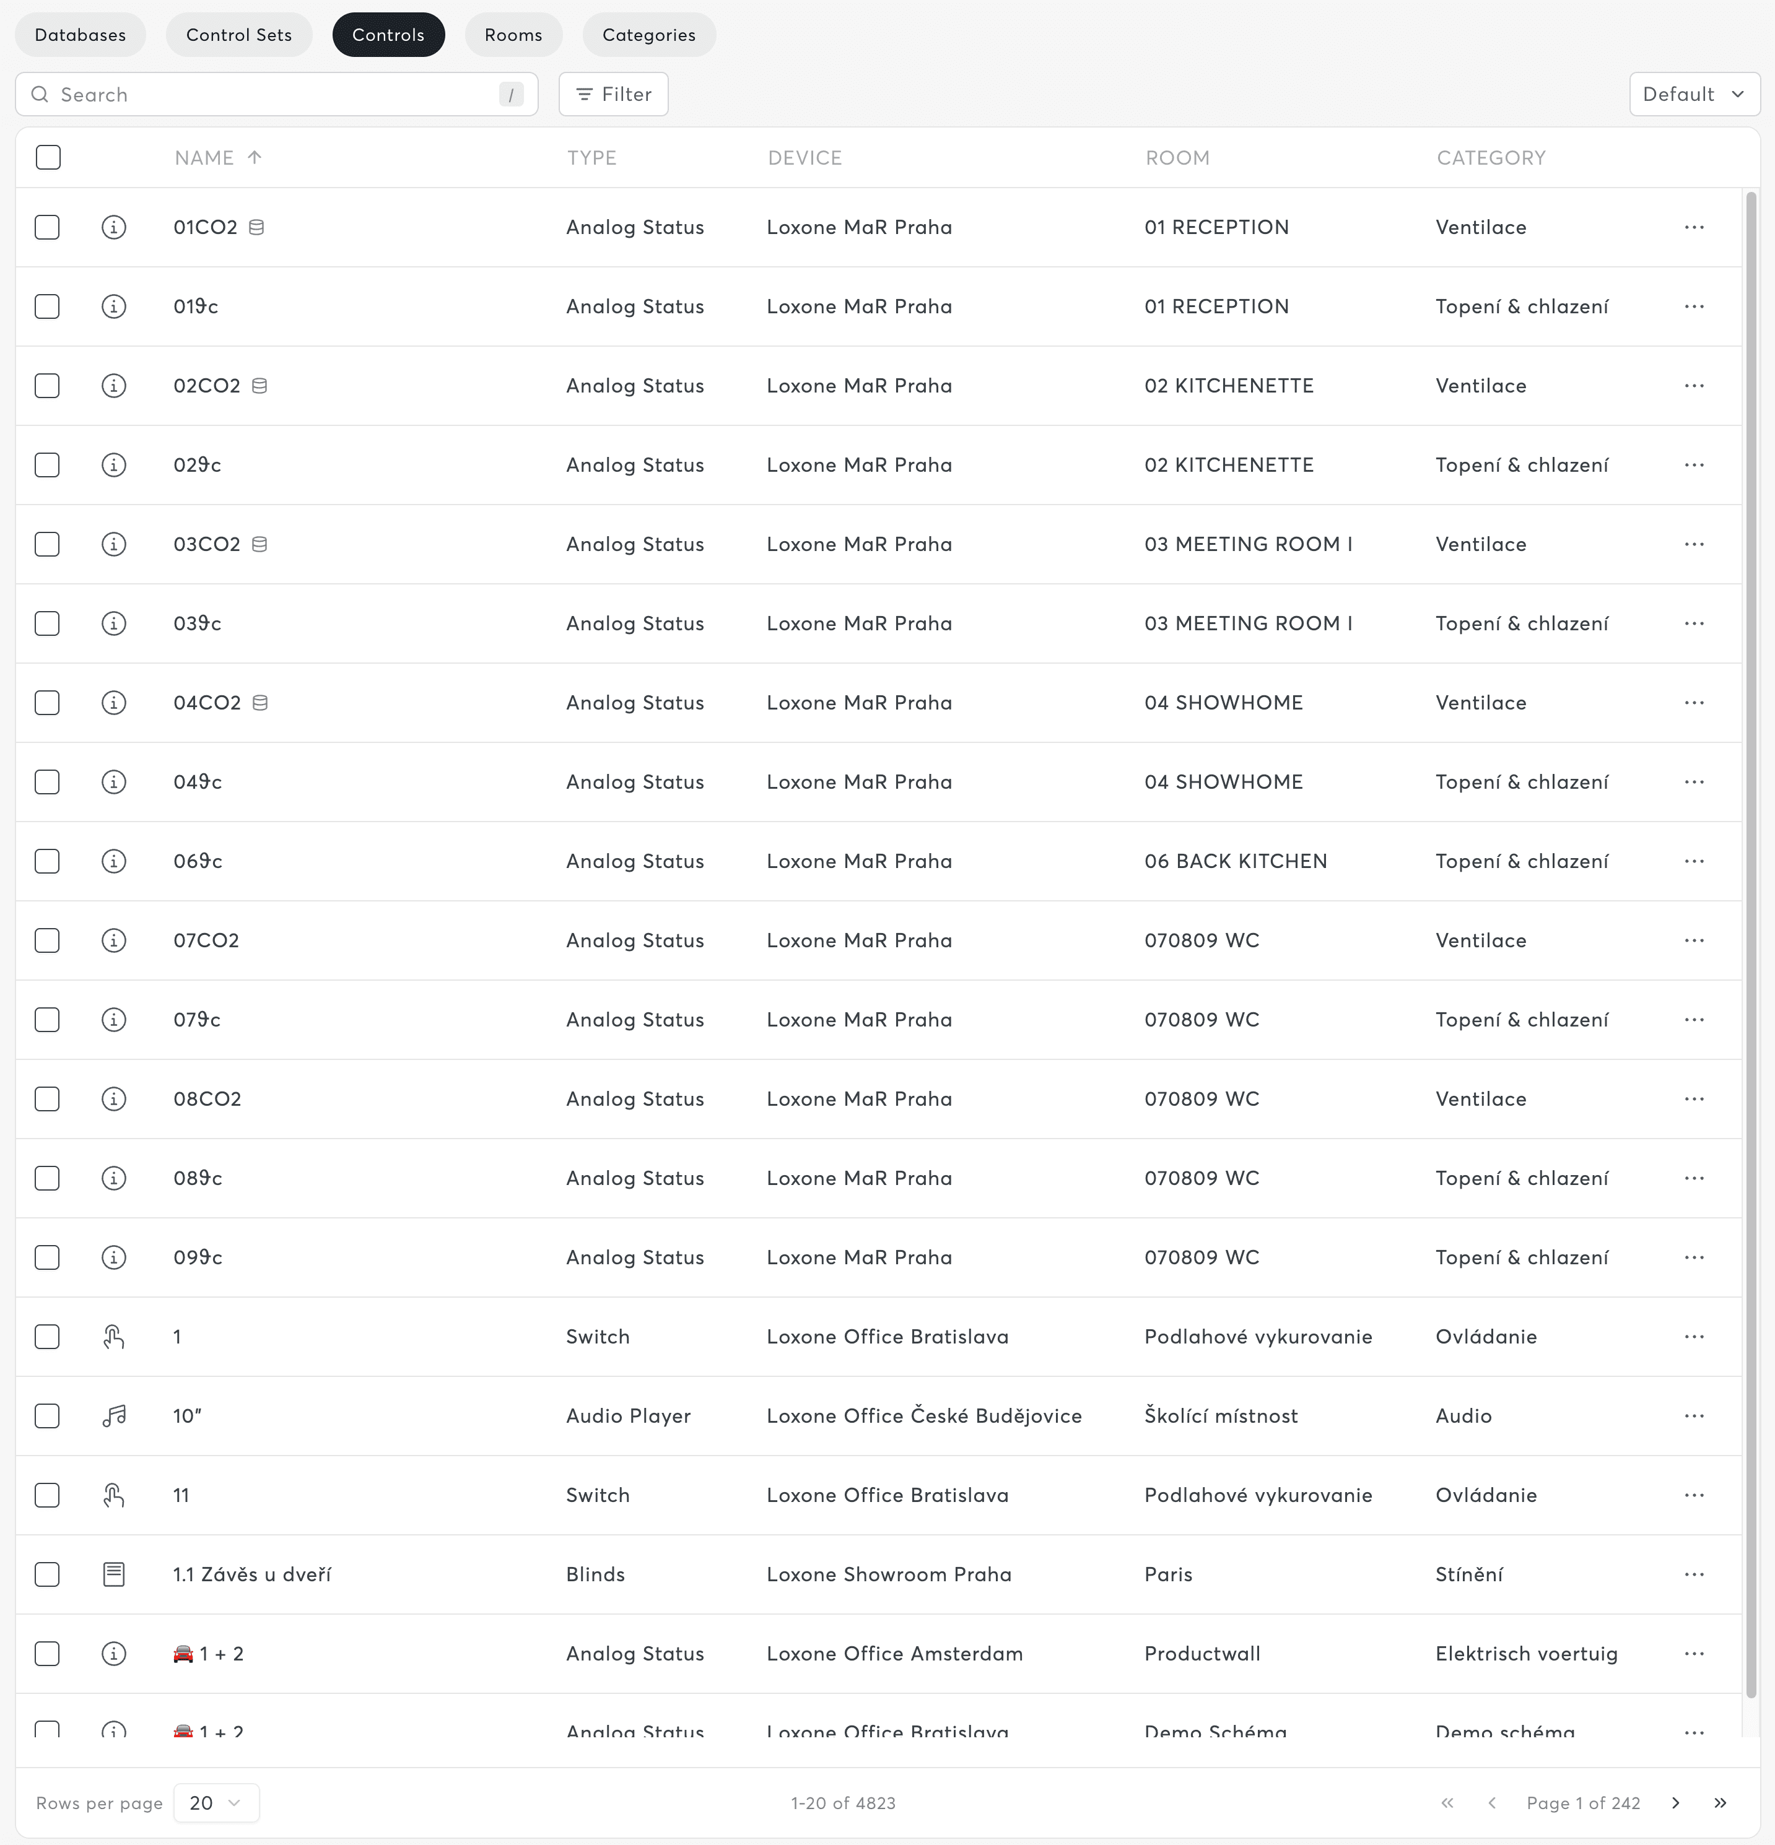This screenshot has height=1845, width=1775.
Task: Sort by the DEVICE column header
Action: (805, 157)
